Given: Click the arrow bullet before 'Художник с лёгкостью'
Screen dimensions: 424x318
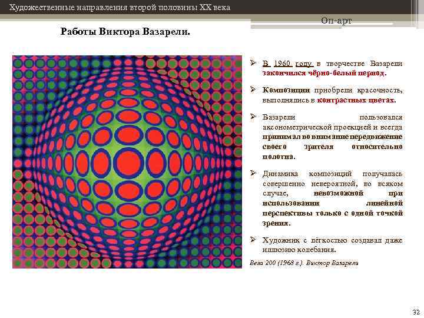Looking at the screenshot, I should [x=253, y=239].
